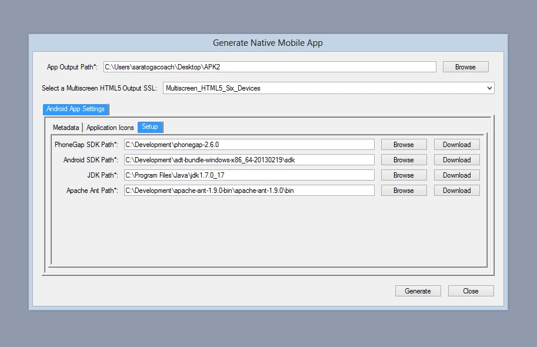
Task: Browse for the Android SDK path
Action: point(403,159)
